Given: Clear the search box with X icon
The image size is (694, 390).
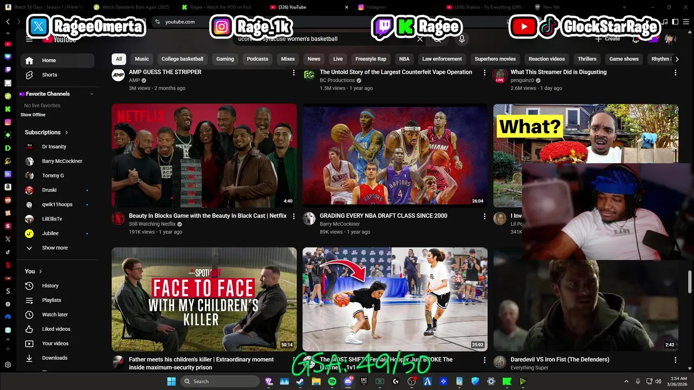Looking at the screenshot, I should tap(420, 39).
